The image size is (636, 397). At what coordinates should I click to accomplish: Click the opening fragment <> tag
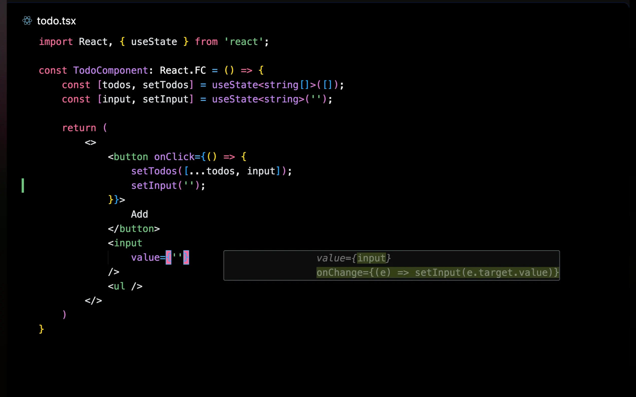(x=90, y=142)
